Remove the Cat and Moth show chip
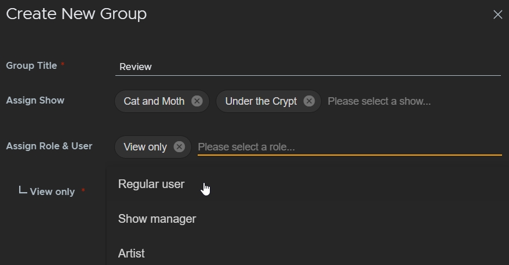Viewport: 509px width, 265px height. (197, 101)
